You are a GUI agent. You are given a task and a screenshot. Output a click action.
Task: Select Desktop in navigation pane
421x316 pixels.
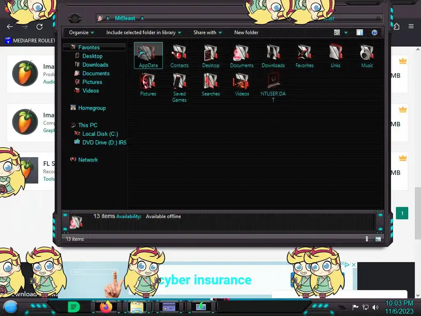[93, 56]
